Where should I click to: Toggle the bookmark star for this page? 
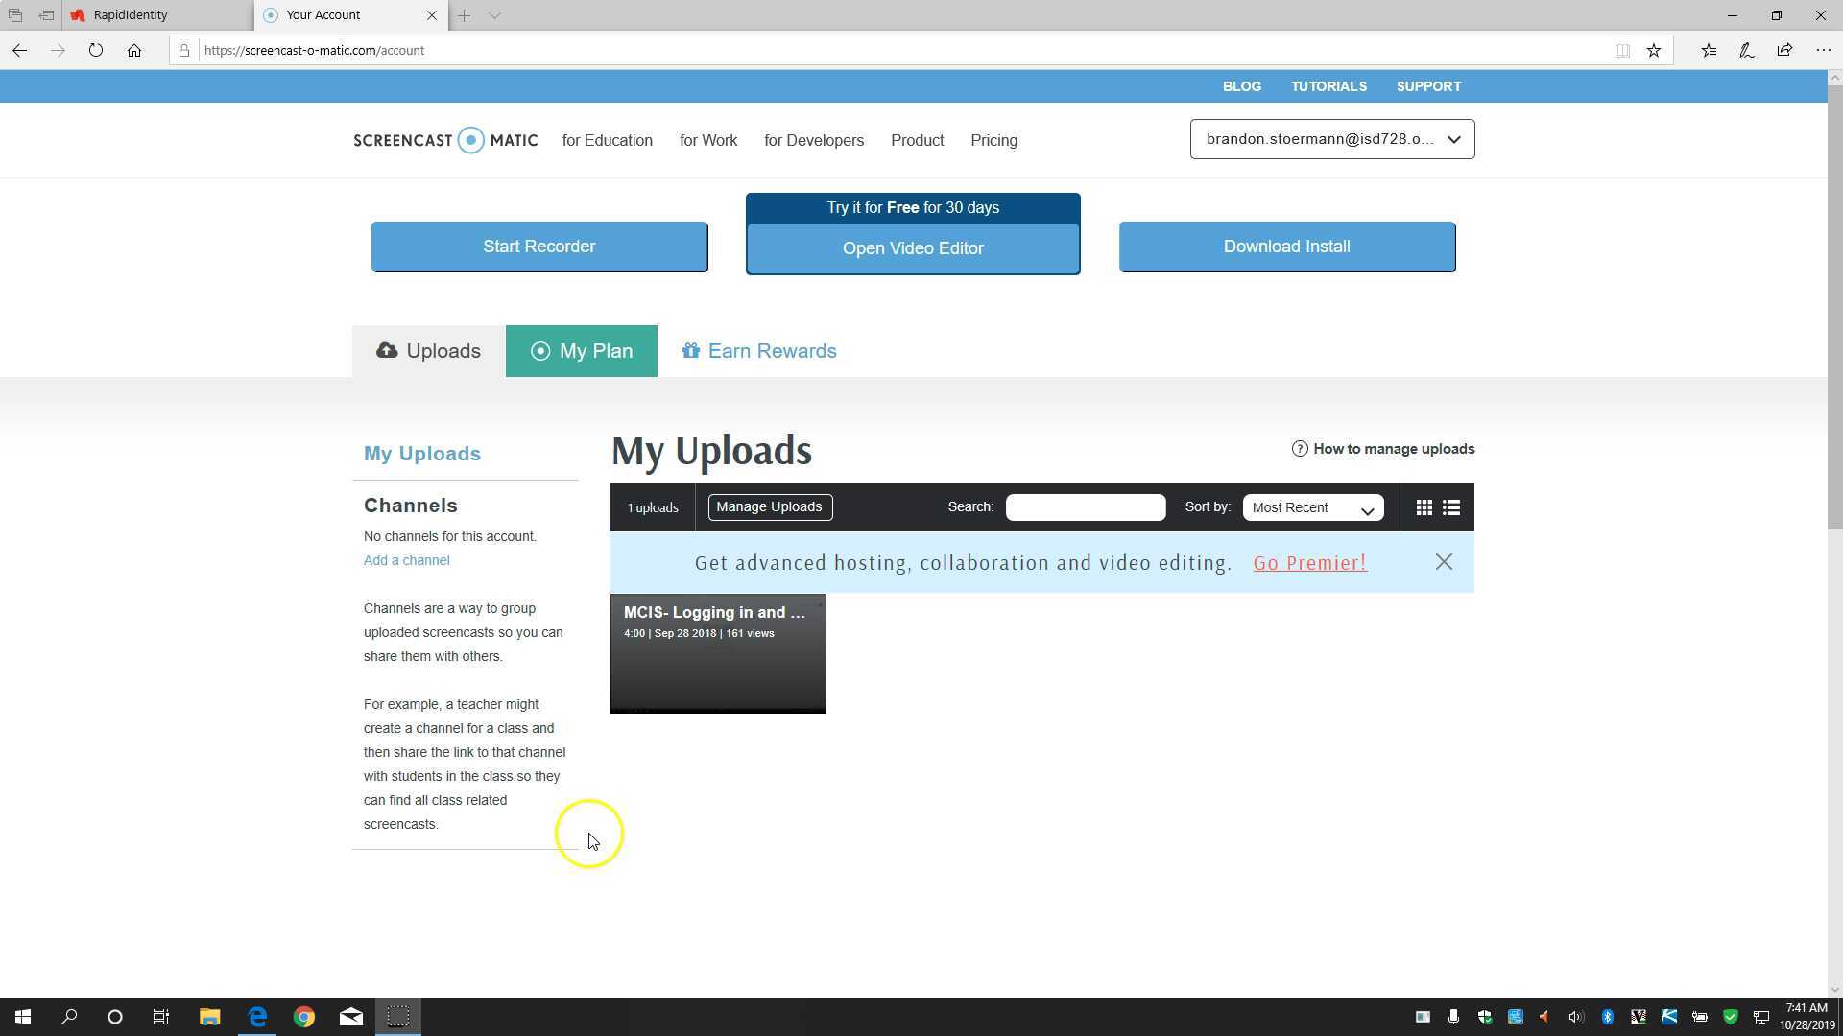coord(1654,50)
